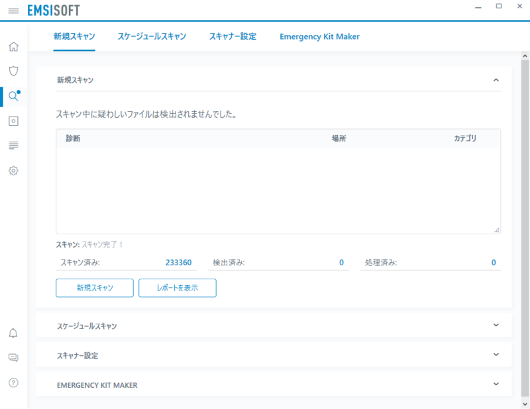Screen dimensions: 530x409
Task: Click the vertical scrollbar down arrow
Action: click(525, 403)
